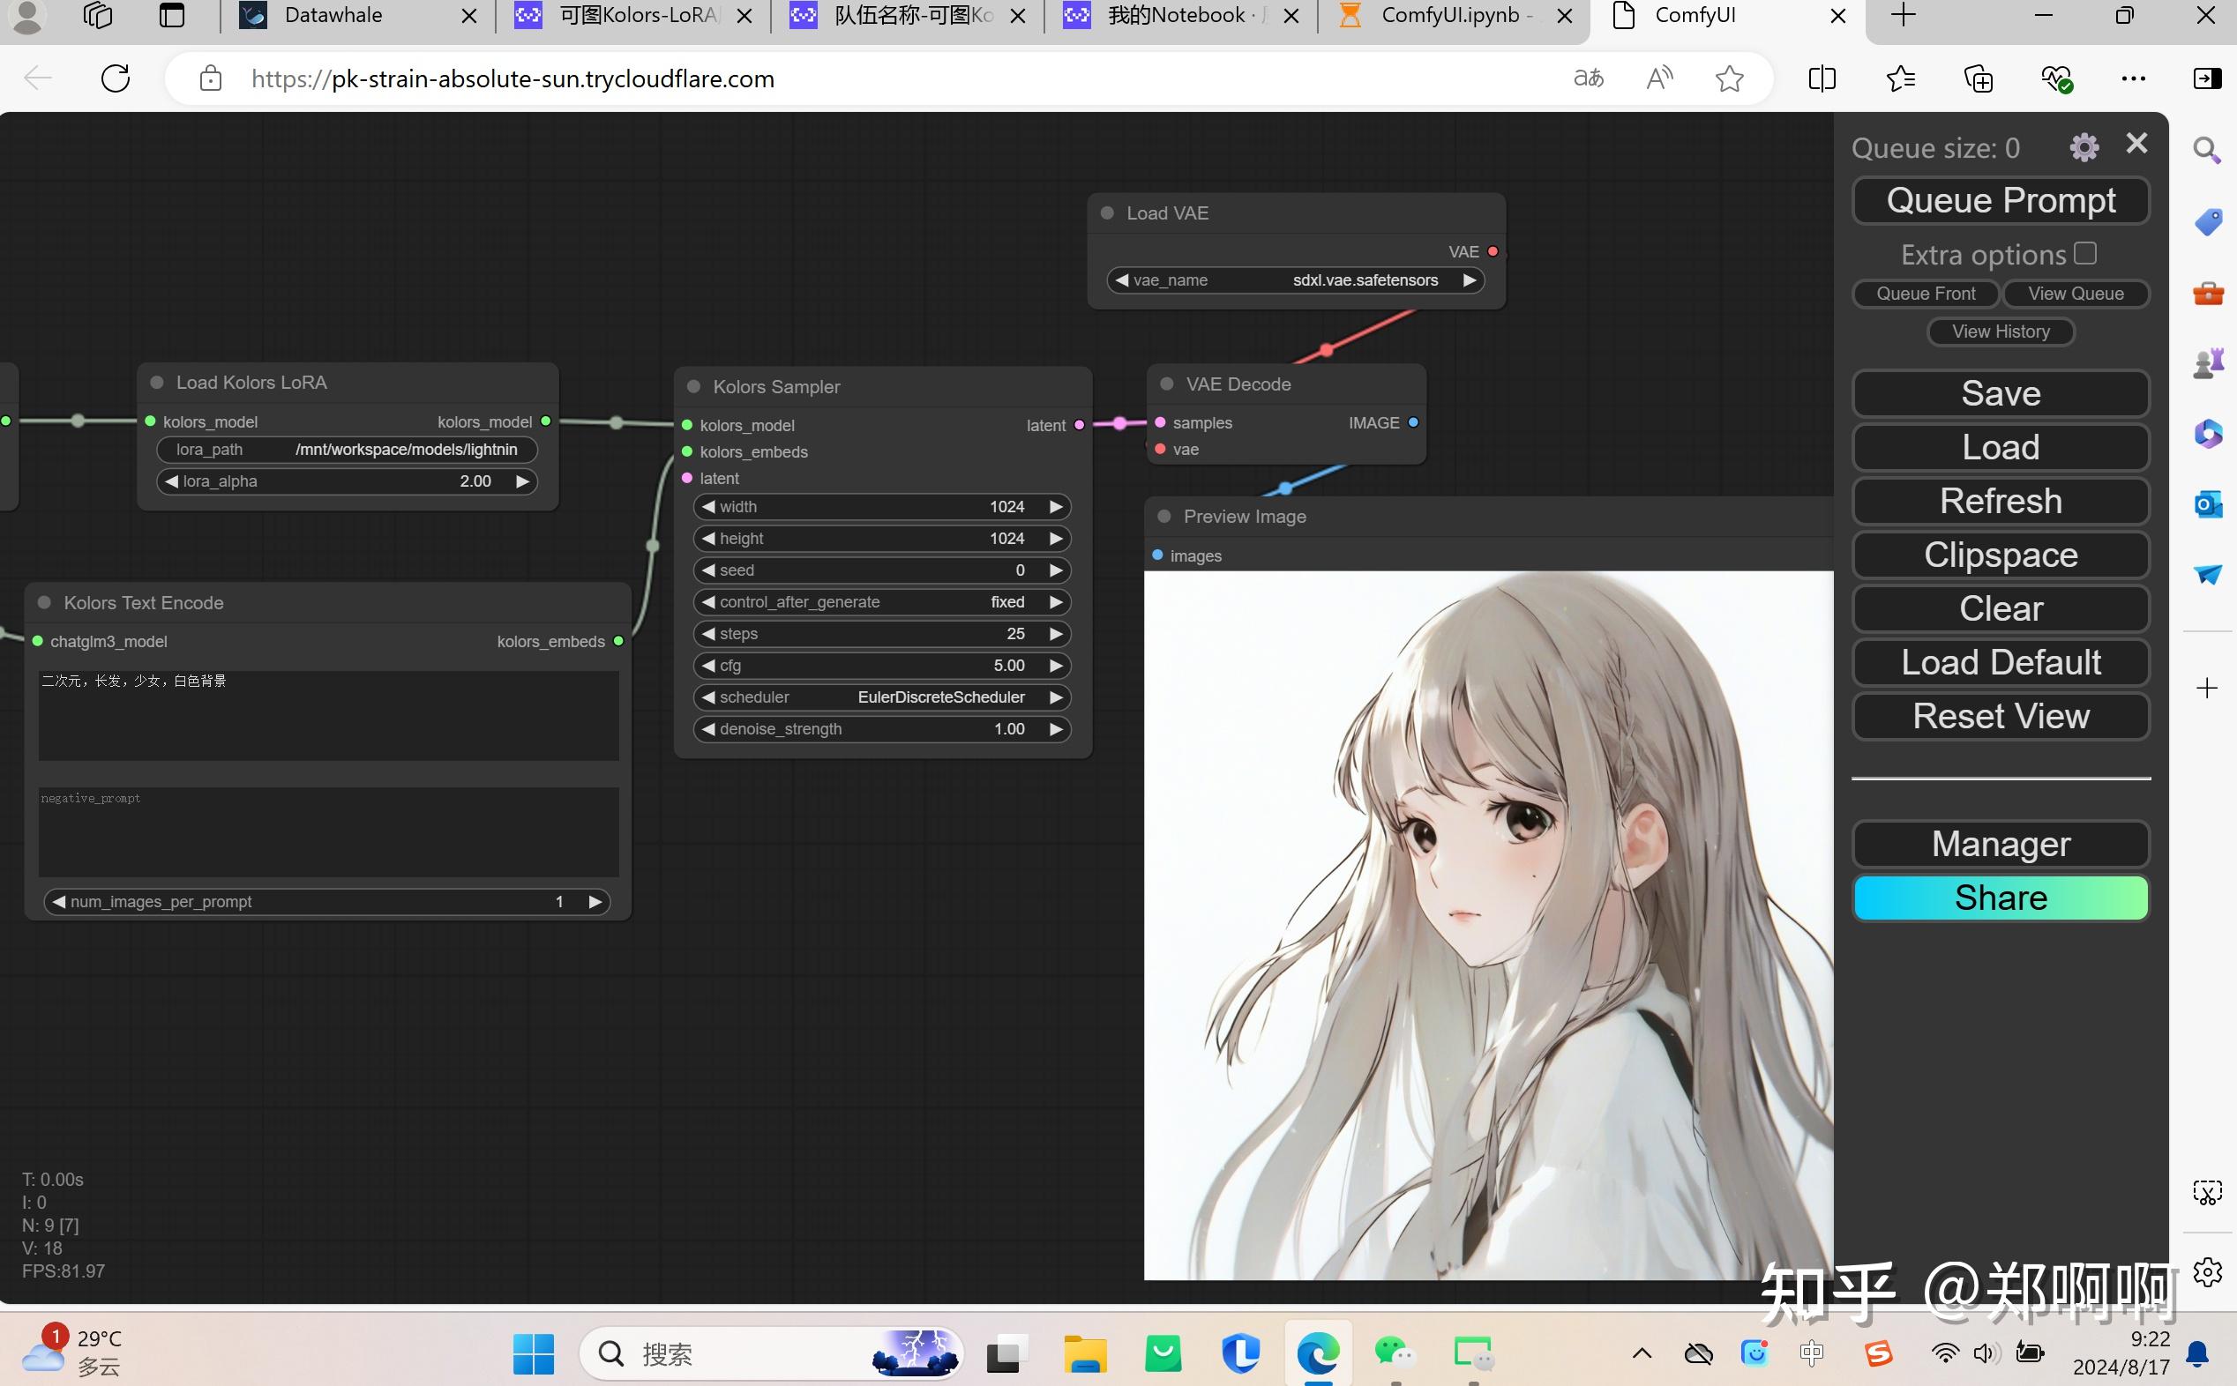Increase steps value with right arrow
Viewport: 2237px width, 1386px height.
point(1056,634)
